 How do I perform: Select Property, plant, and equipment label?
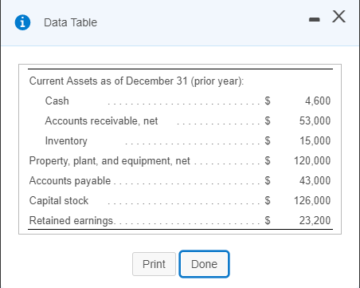click(109, 161)
